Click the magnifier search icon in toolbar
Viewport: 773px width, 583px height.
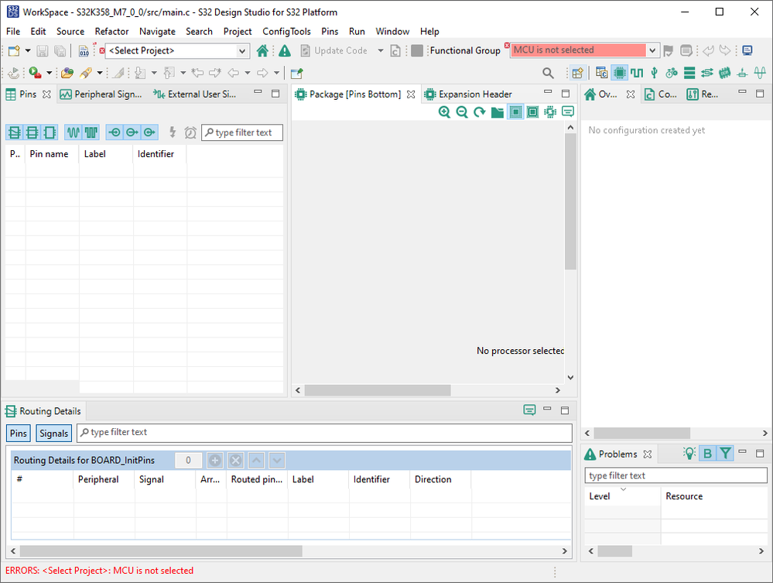coord(548,73)
